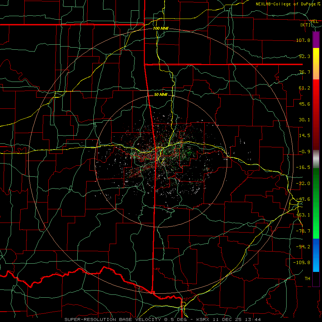Click the -32.0 velocity scale value
322x322 pixels.
pyautogui.click(x=303, y=184)
